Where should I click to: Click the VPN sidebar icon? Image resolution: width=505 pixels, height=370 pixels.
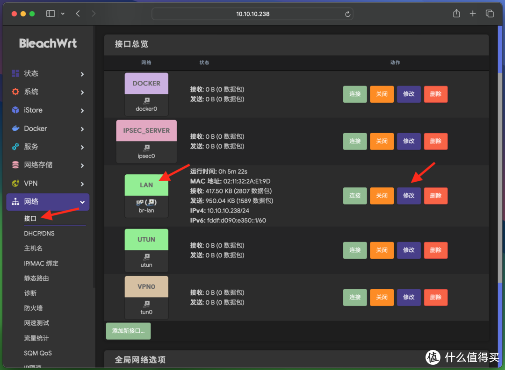16,183
